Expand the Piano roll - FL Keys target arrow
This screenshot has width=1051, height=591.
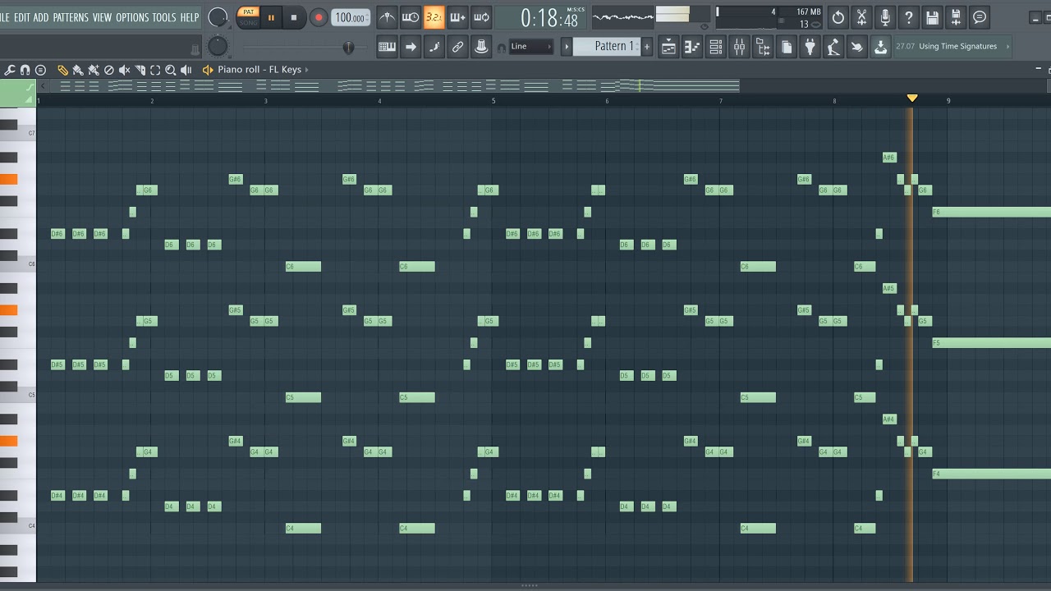click(307, 70)
